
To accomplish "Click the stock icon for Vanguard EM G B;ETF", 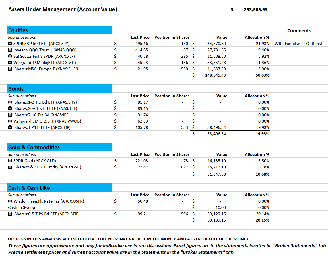I will coord(10,121).
